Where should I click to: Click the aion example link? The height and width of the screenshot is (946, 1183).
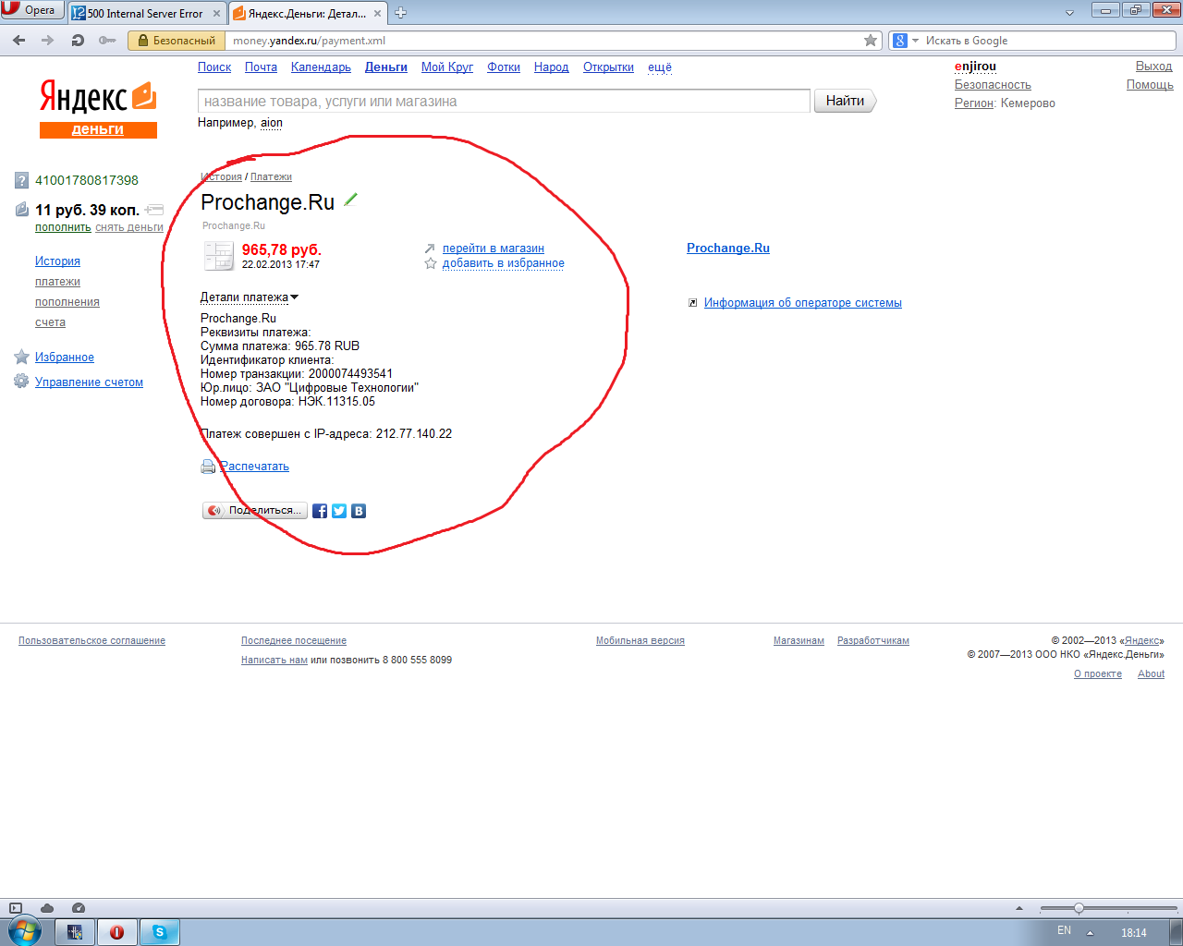pos(272,123)
